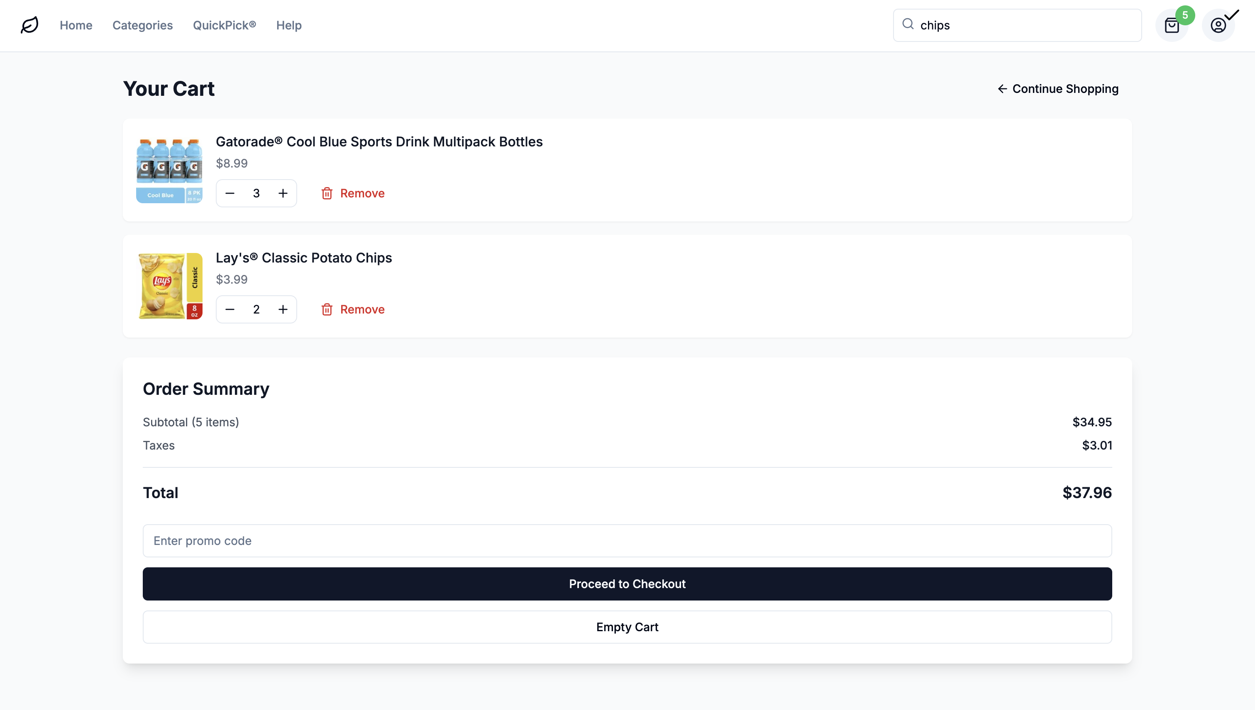Viewport: 1255px width, 710px height.
Task: Click the search magnifier icon
Action: tap(908, 24)
